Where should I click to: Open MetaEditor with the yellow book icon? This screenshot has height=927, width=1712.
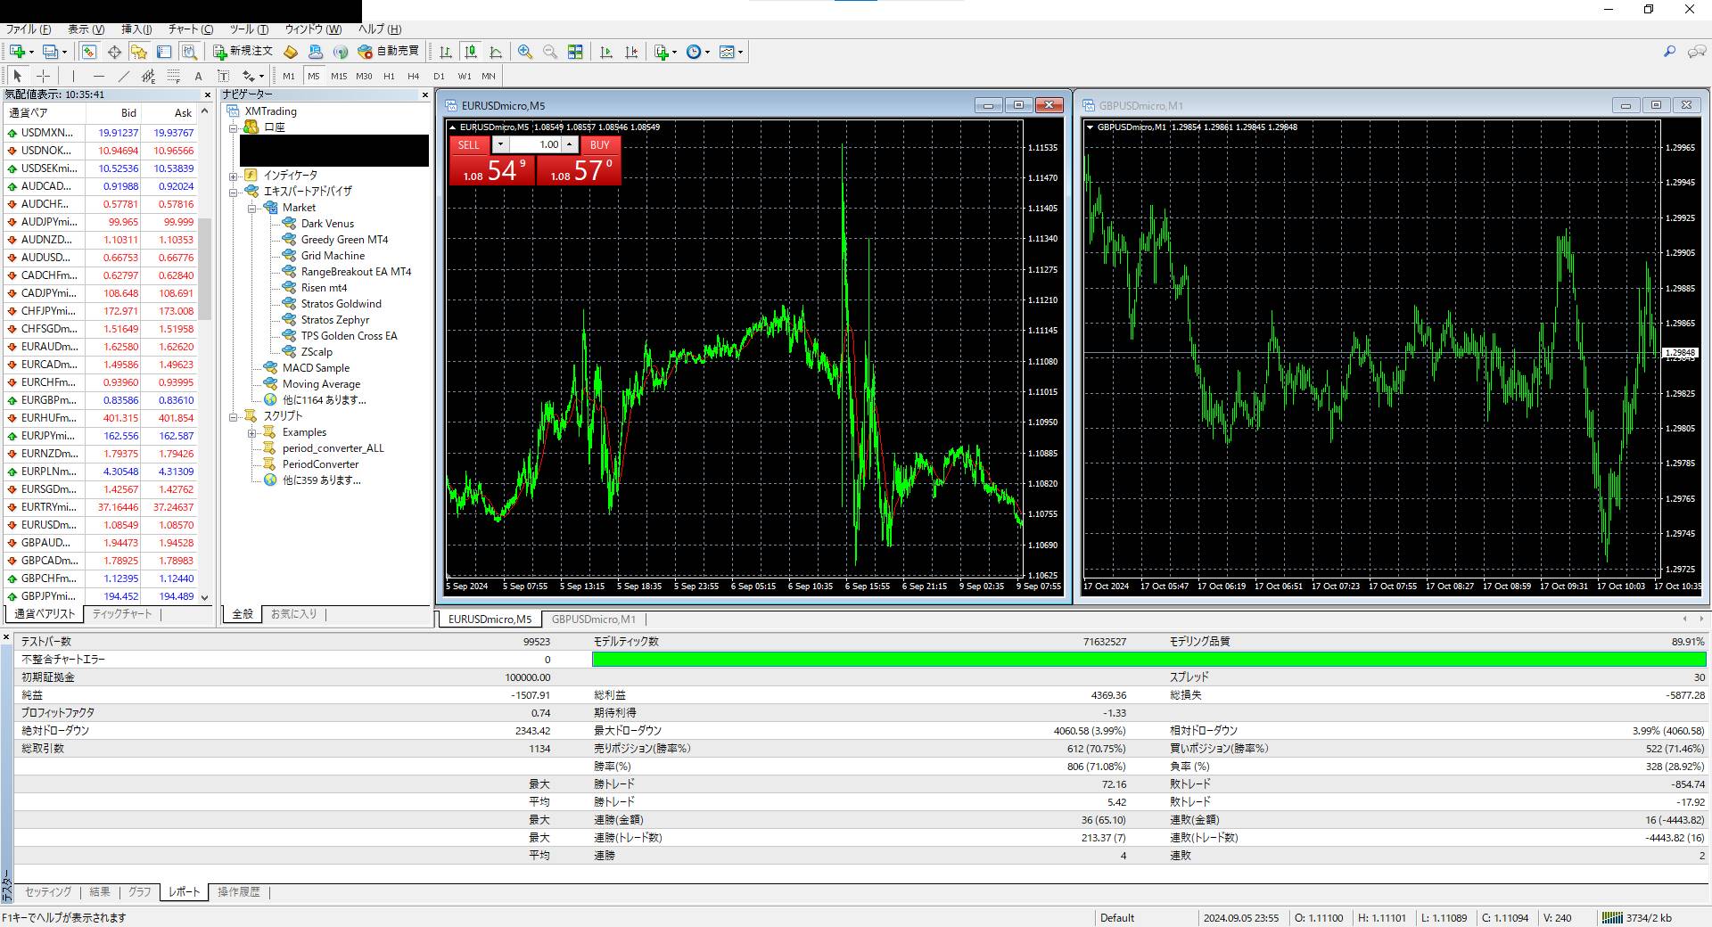point(291,52)
